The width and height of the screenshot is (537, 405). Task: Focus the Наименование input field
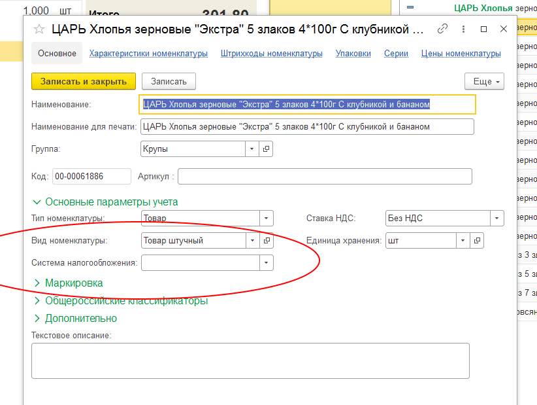(x=307, y=104)
